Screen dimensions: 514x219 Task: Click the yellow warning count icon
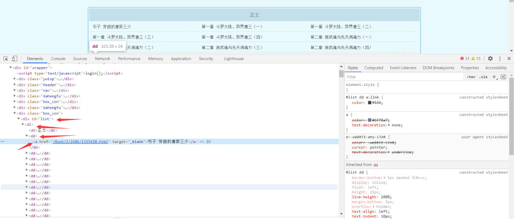tap(473, 58)
